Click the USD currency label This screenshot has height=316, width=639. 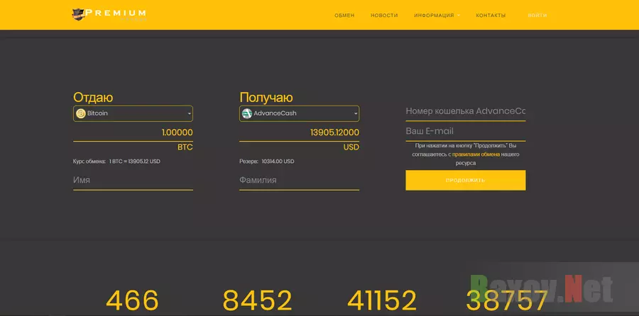(x=351, y=147)
